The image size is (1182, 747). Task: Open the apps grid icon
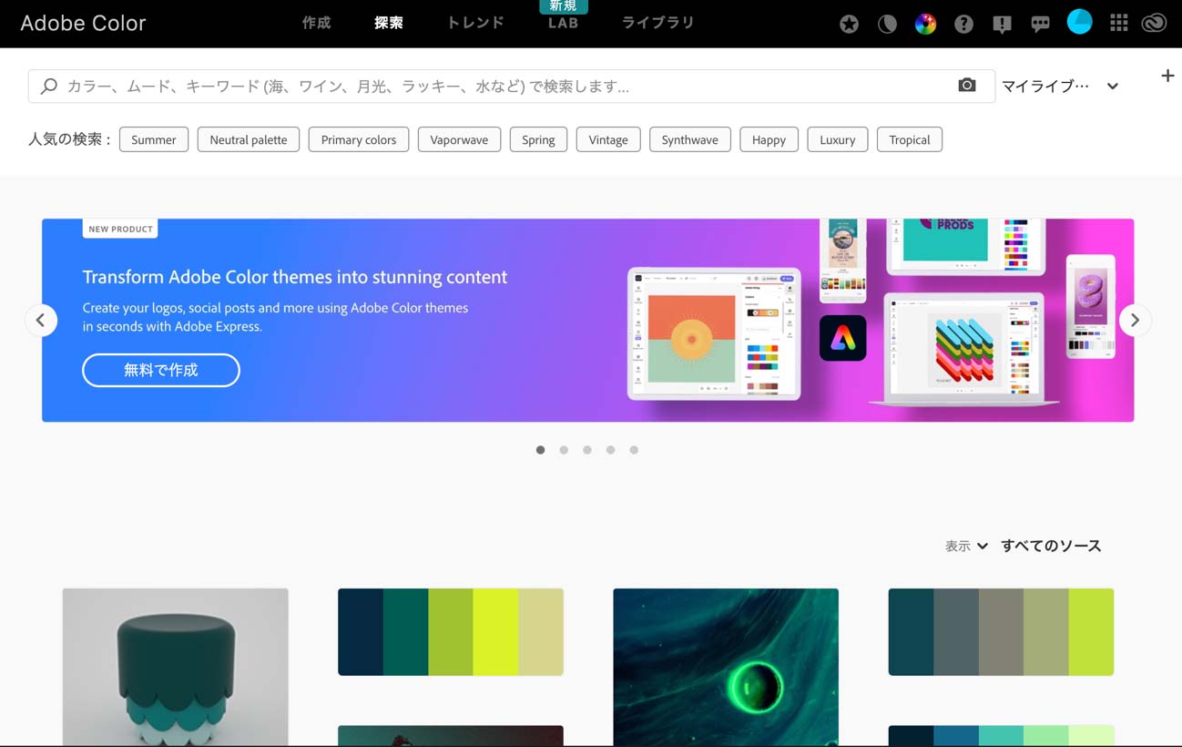(1118, 24)
